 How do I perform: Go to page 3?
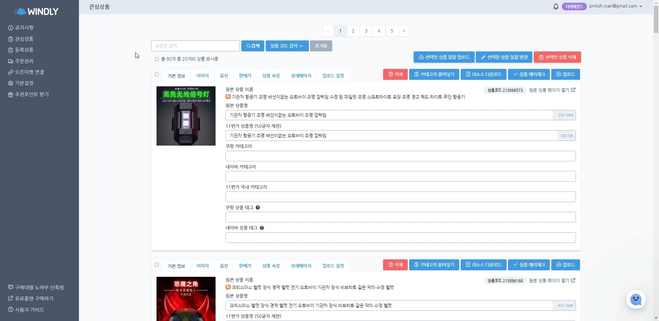(x=366, y=31)
